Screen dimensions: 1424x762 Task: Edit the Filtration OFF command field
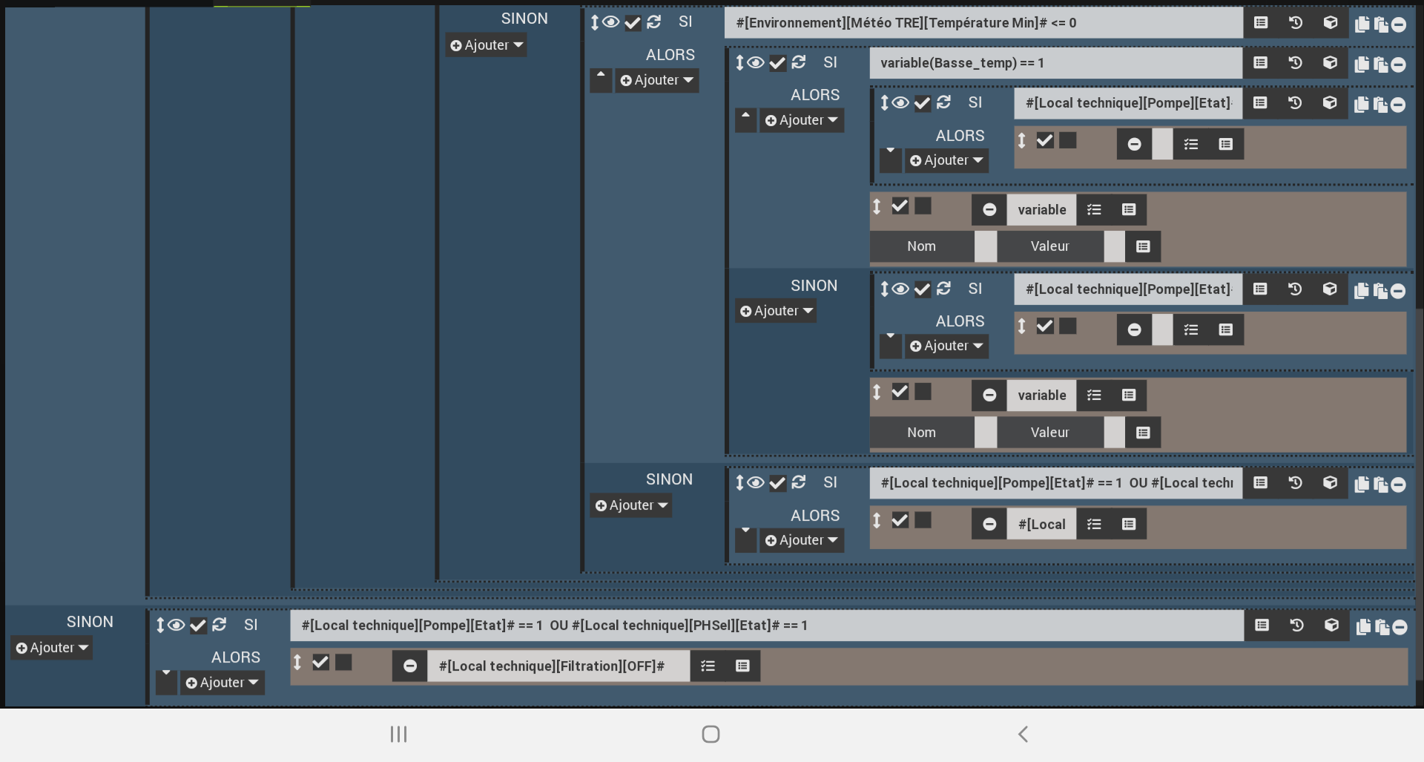[558, 666]
